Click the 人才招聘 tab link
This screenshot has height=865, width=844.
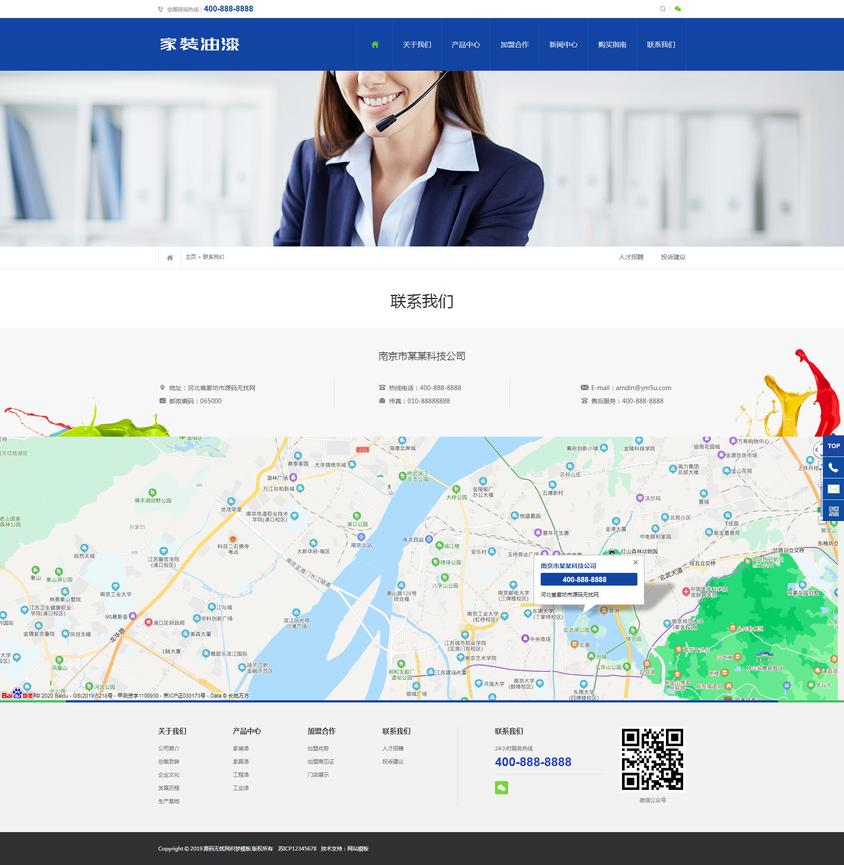click(x=631, y=257)
